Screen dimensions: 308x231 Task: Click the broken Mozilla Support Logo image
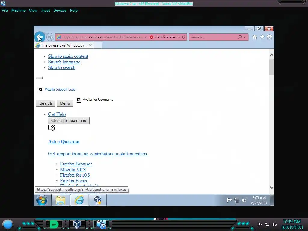(x=40, y=90)
